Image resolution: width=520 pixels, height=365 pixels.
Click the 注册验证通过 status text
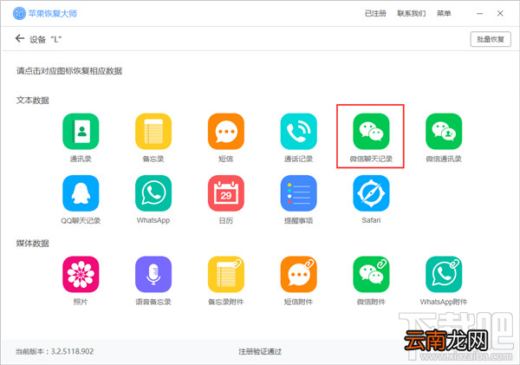(260, 351)
